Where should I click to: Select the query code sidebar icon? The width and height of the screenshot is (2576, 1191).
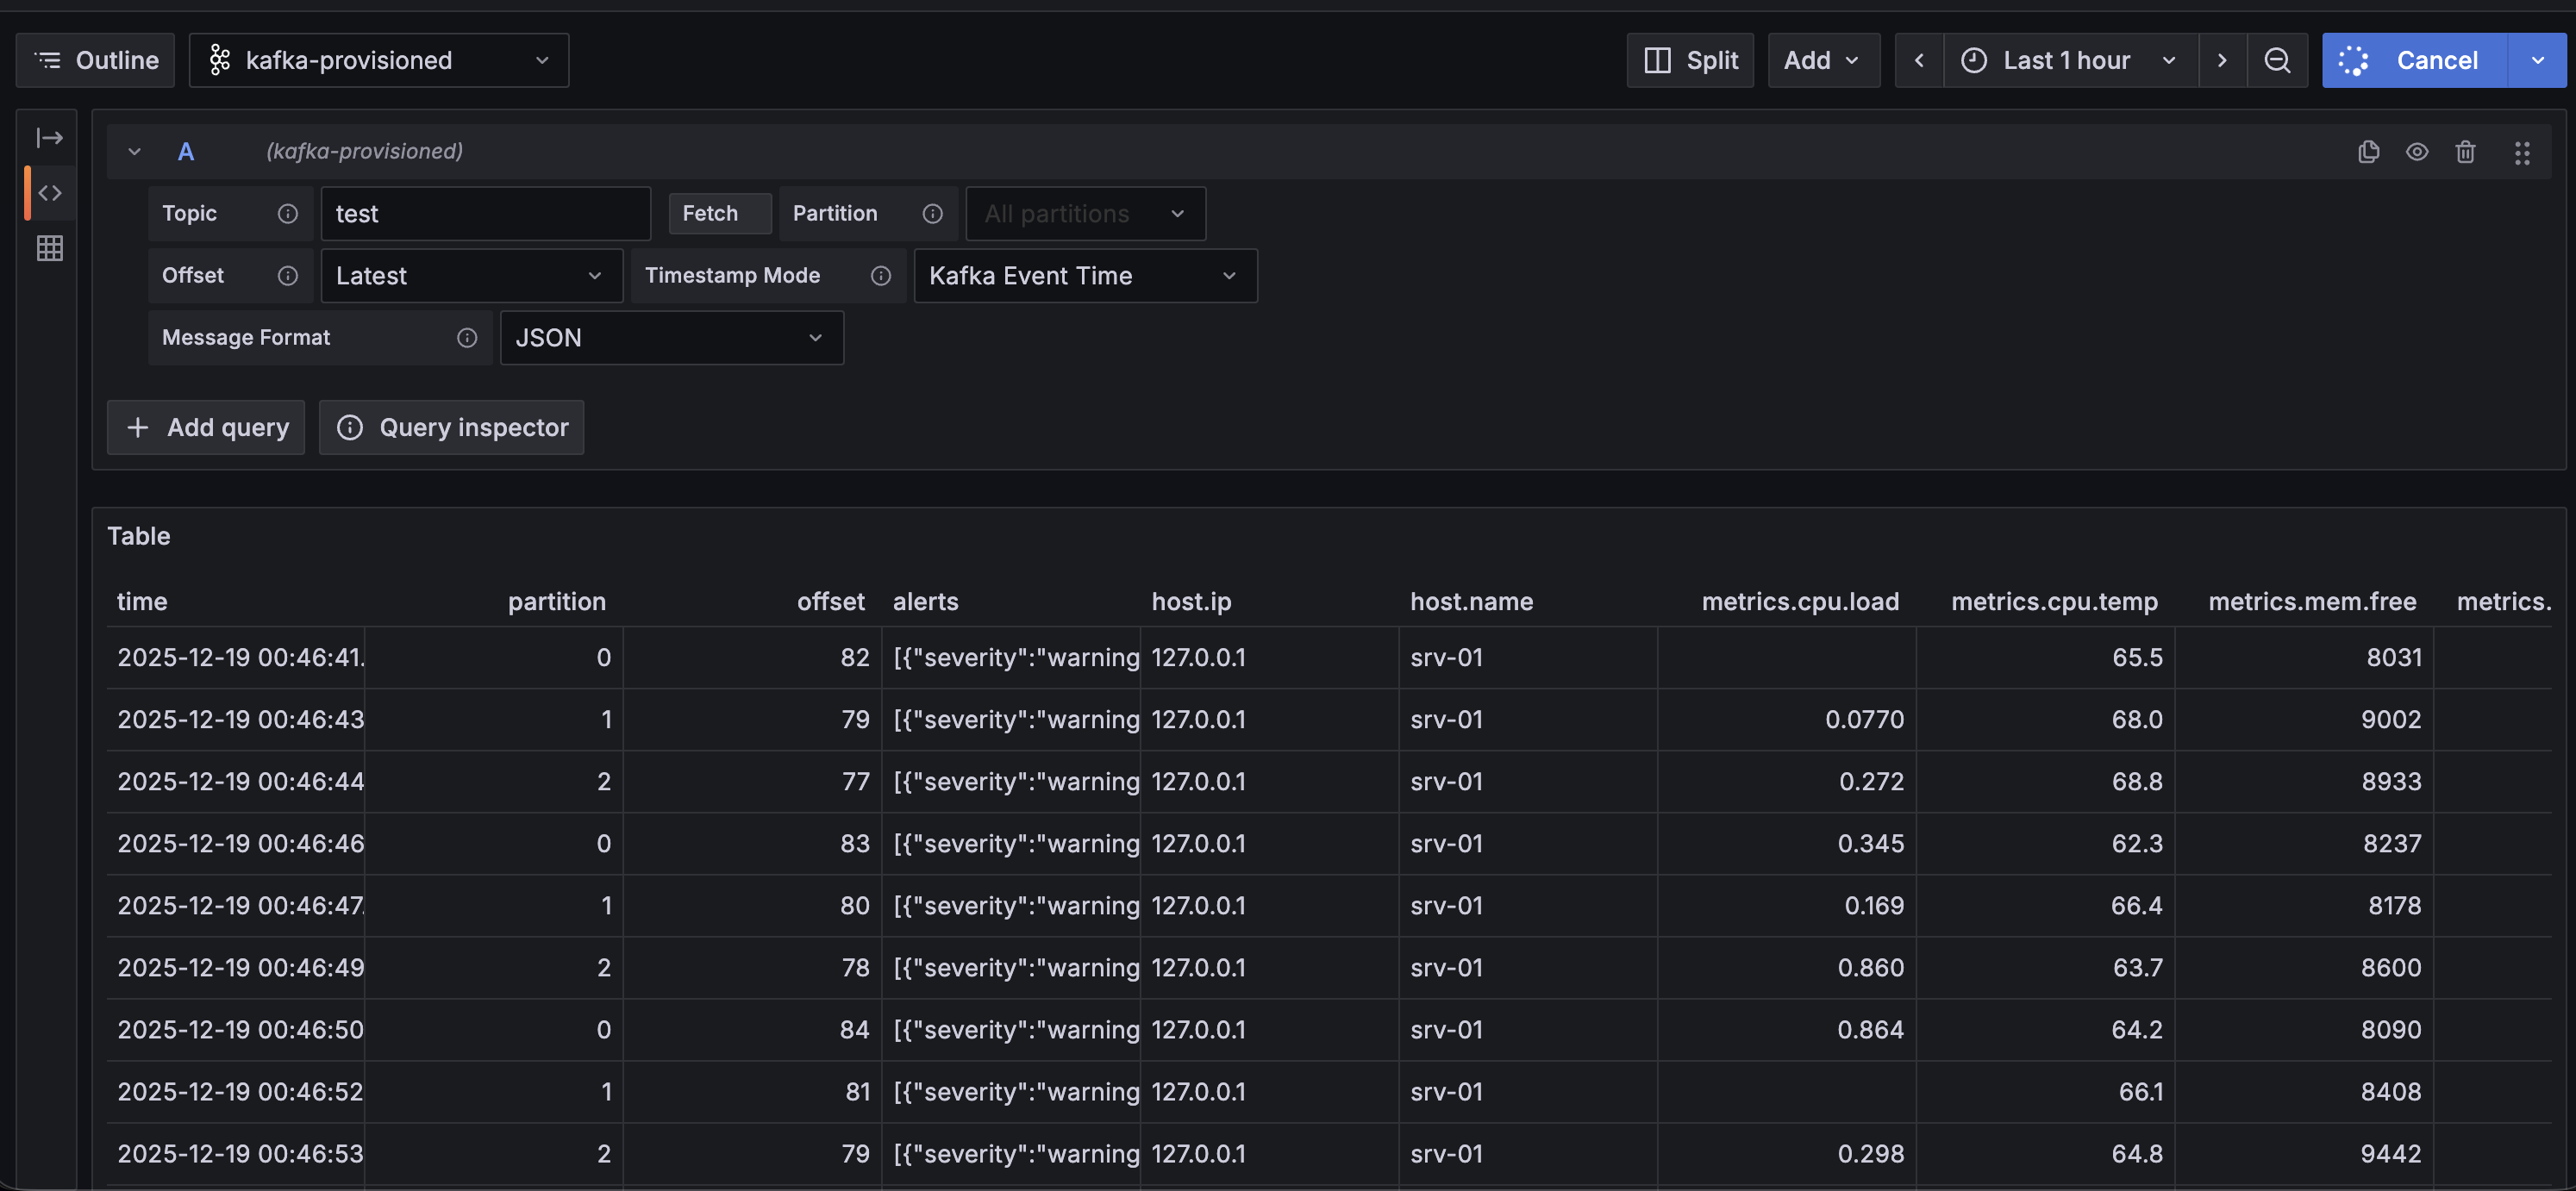(x=50, y=192)
